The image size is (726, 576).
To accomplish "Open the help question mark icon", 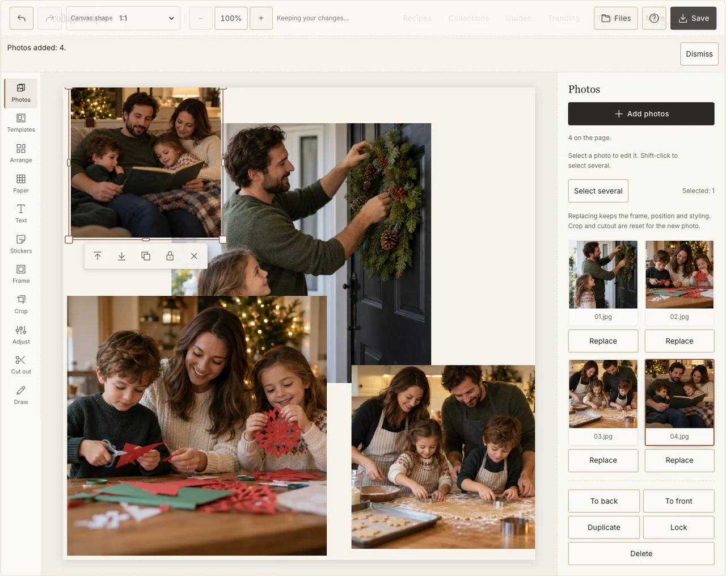I will 654,18.
